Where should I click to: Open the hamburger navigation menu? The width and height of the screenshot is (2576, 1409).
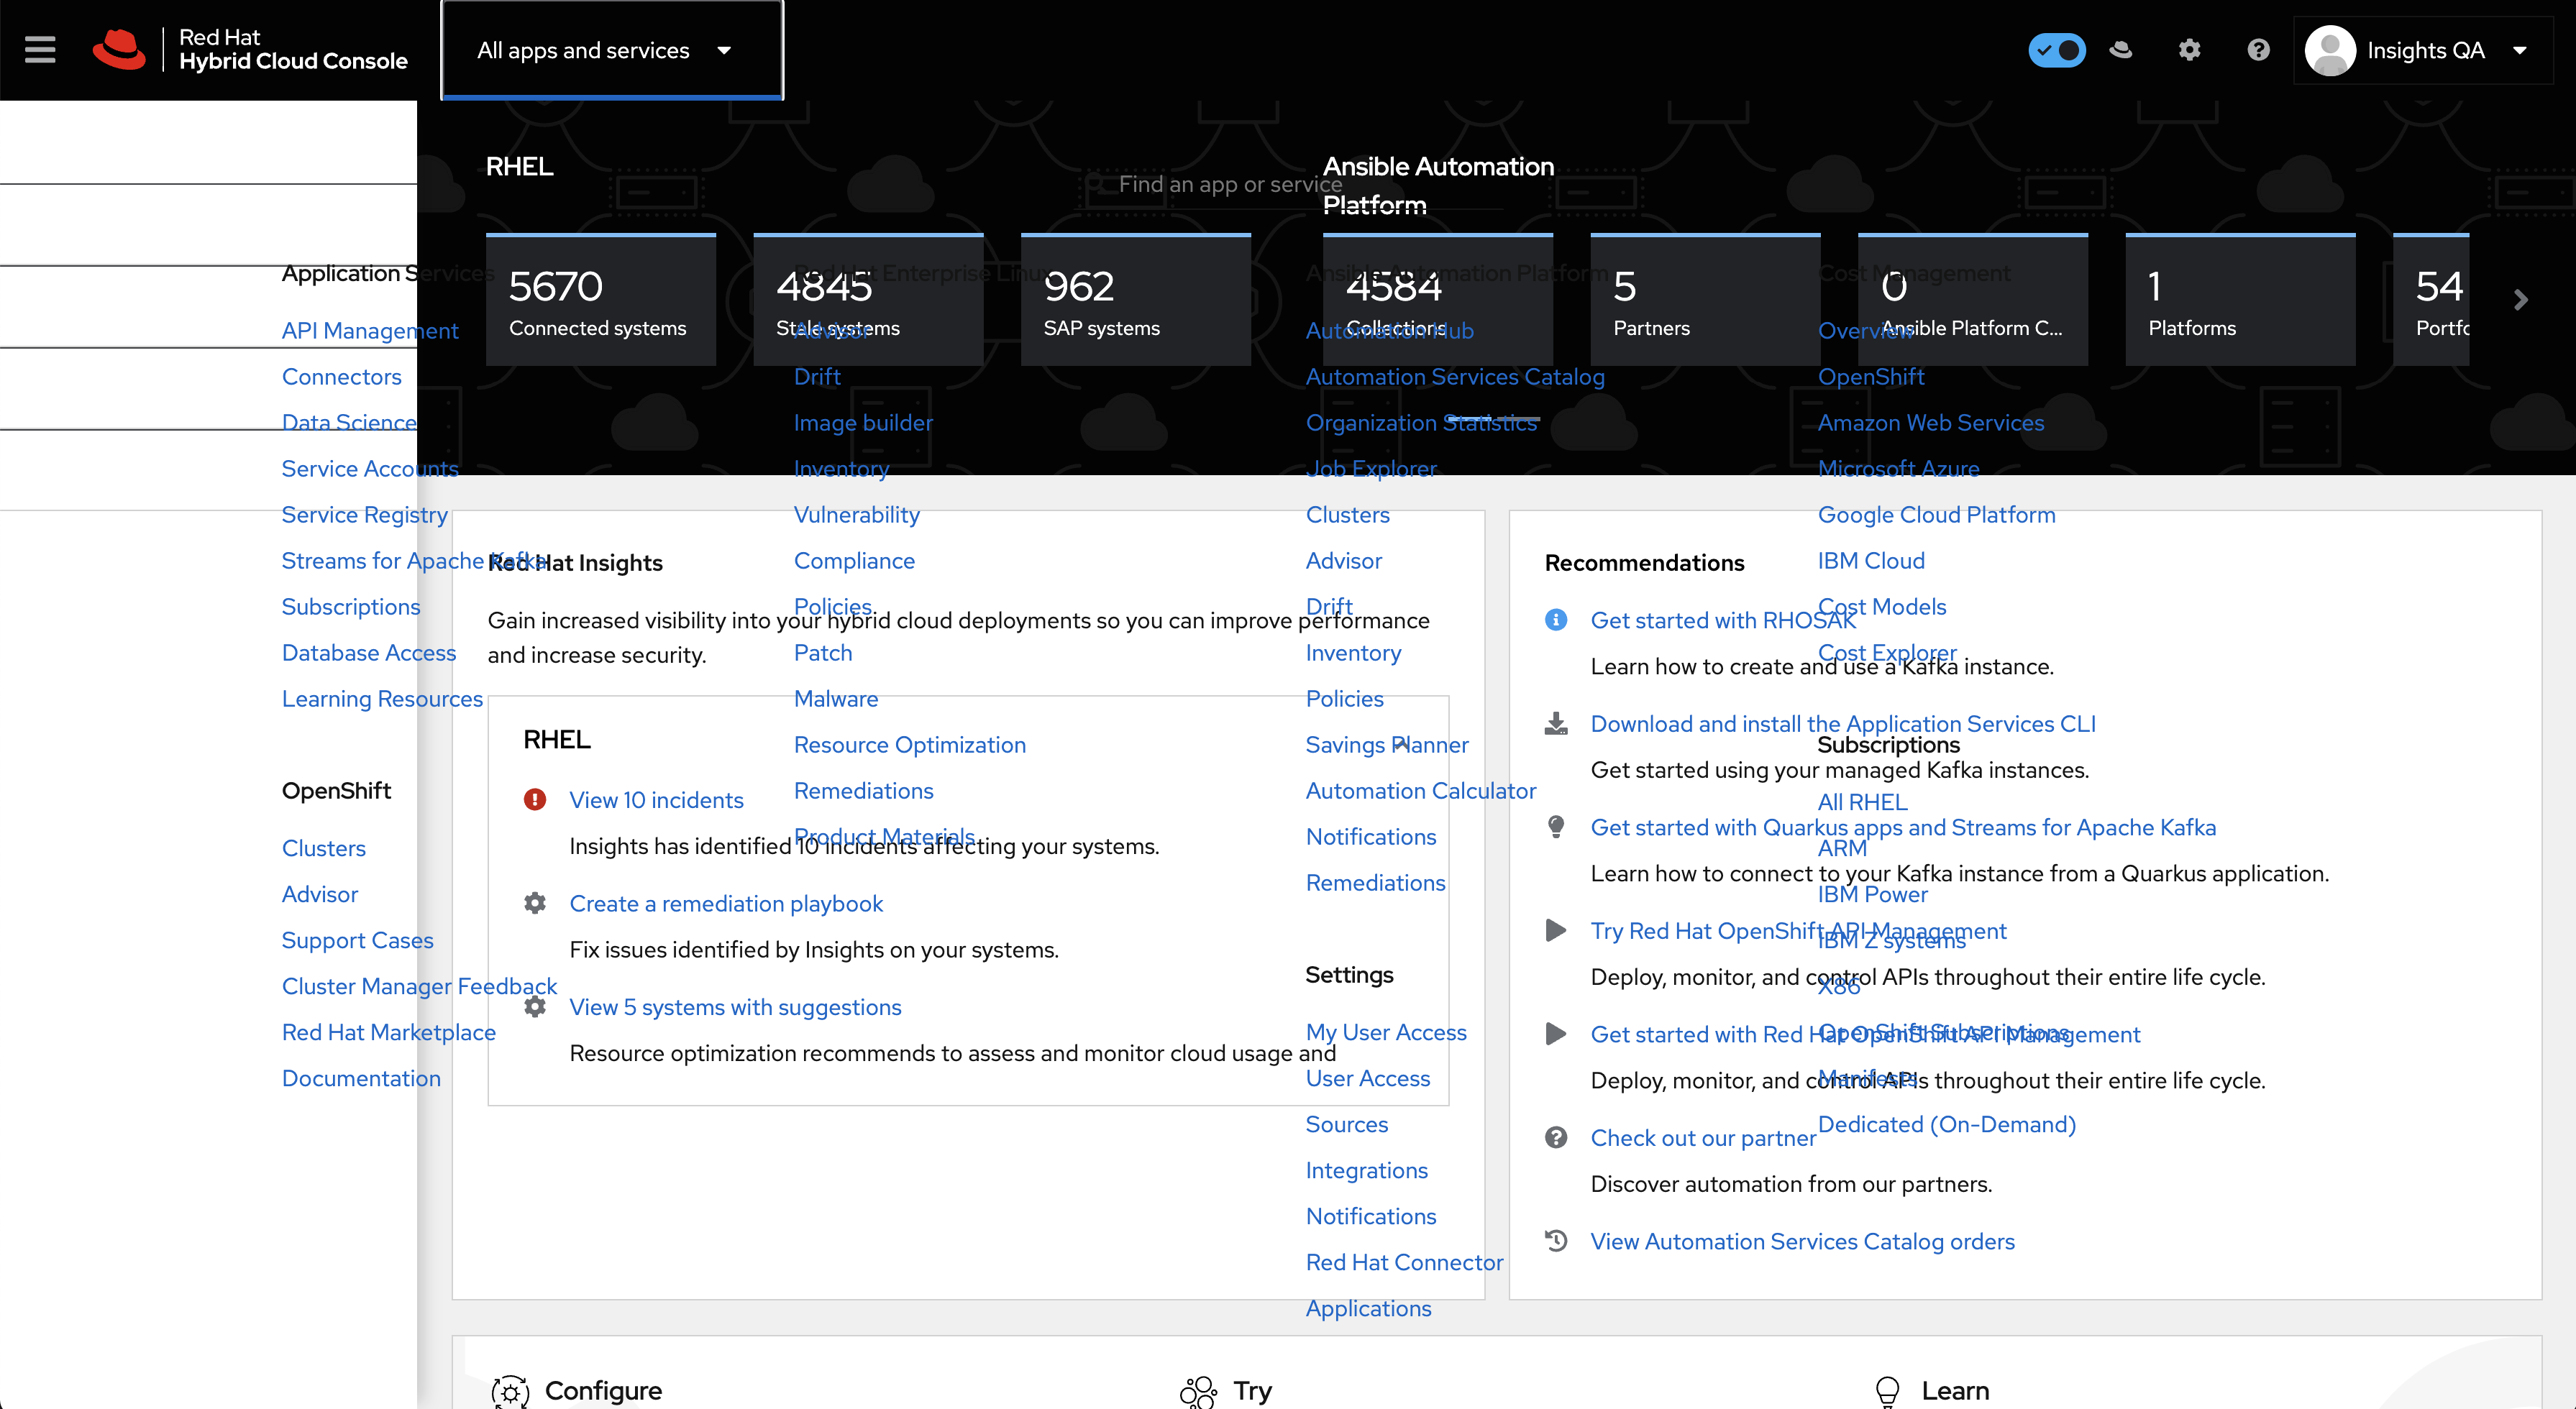[x=40, y=49]
